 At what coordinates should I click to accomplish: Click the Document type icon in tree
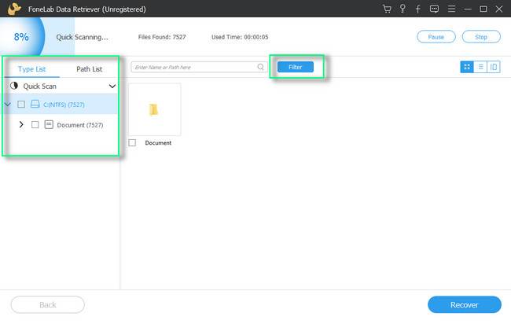(49, 124)
